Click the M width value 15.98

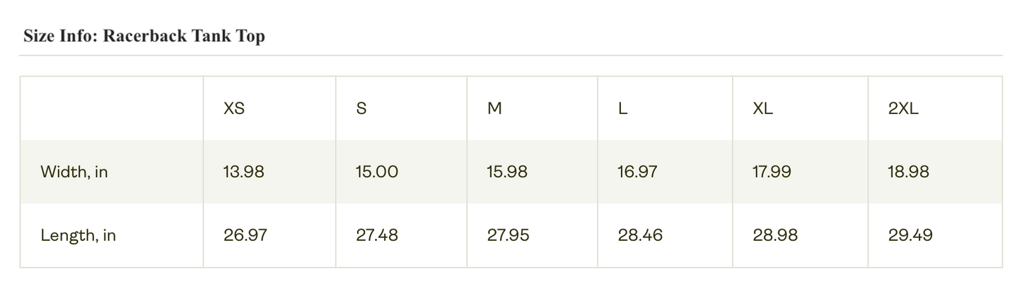507,172
